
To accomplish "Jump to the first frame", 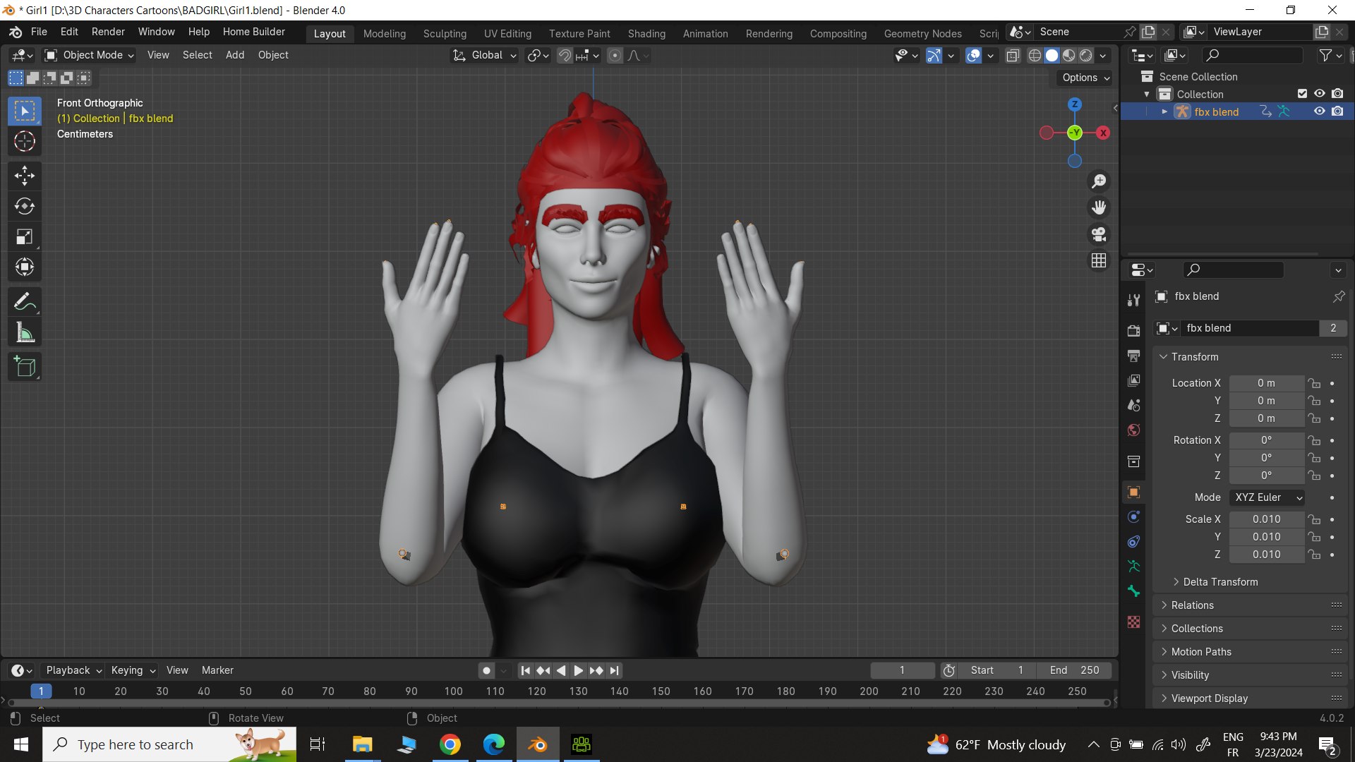I will pyautogui.click(x=525, y=670).
